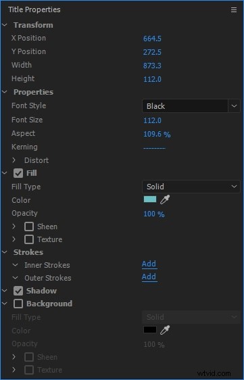This screenshot has height=380, width=244.
Task: Click the Background color eyedropper icon
Action: [165, 330]
